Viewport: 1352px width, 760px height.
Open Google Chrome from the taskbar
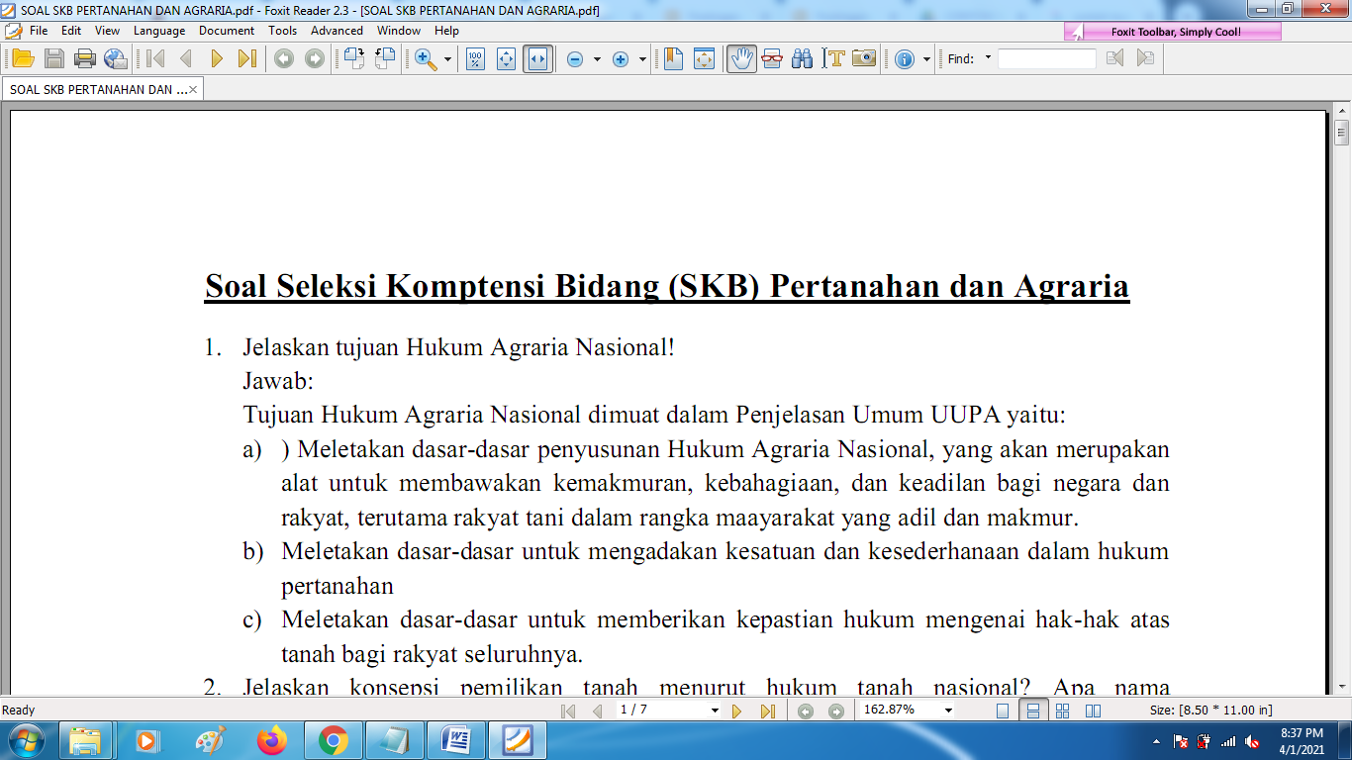point(333,740)
